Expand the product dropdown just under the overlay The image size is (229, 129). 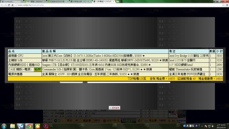pyautogui.click(x=141, y=110)
